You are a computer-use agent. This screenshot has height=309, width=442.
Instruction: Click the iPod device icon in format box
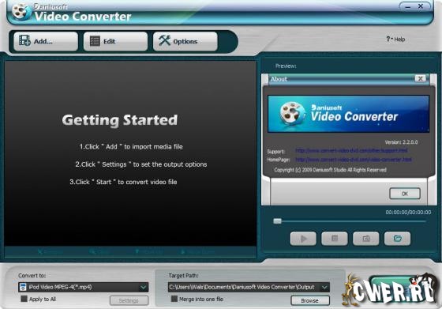point(23,288)
